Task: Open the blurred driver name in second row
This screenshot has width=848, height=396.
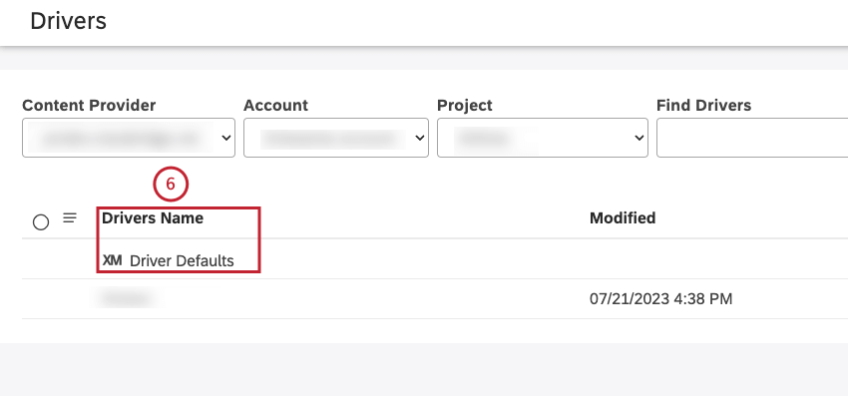Action: click(126, 298)
